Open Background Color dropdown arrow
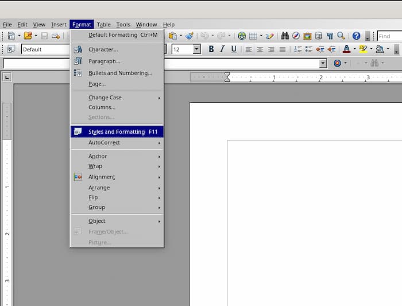The width and height of the screenshot is (402, 306). (x=388, y=49)
